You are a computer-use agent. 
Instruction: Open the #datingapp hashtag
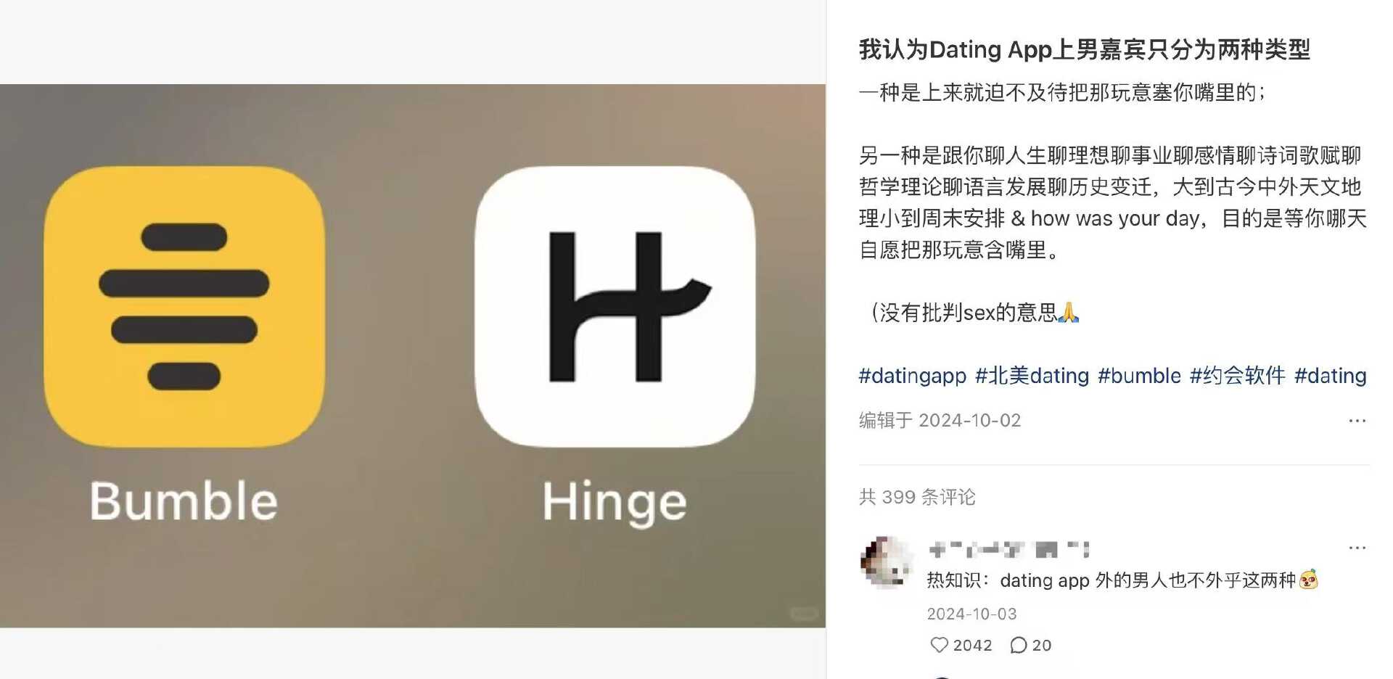click(x=912, y=376)
